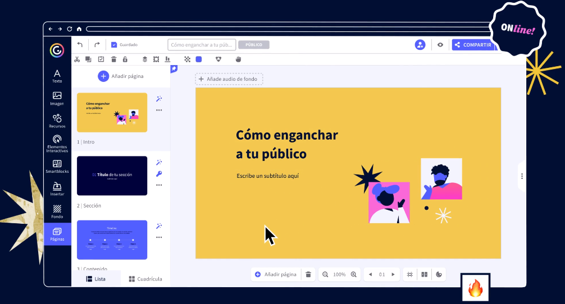
Task: Open the Fondo background panel
Action: 57,212
